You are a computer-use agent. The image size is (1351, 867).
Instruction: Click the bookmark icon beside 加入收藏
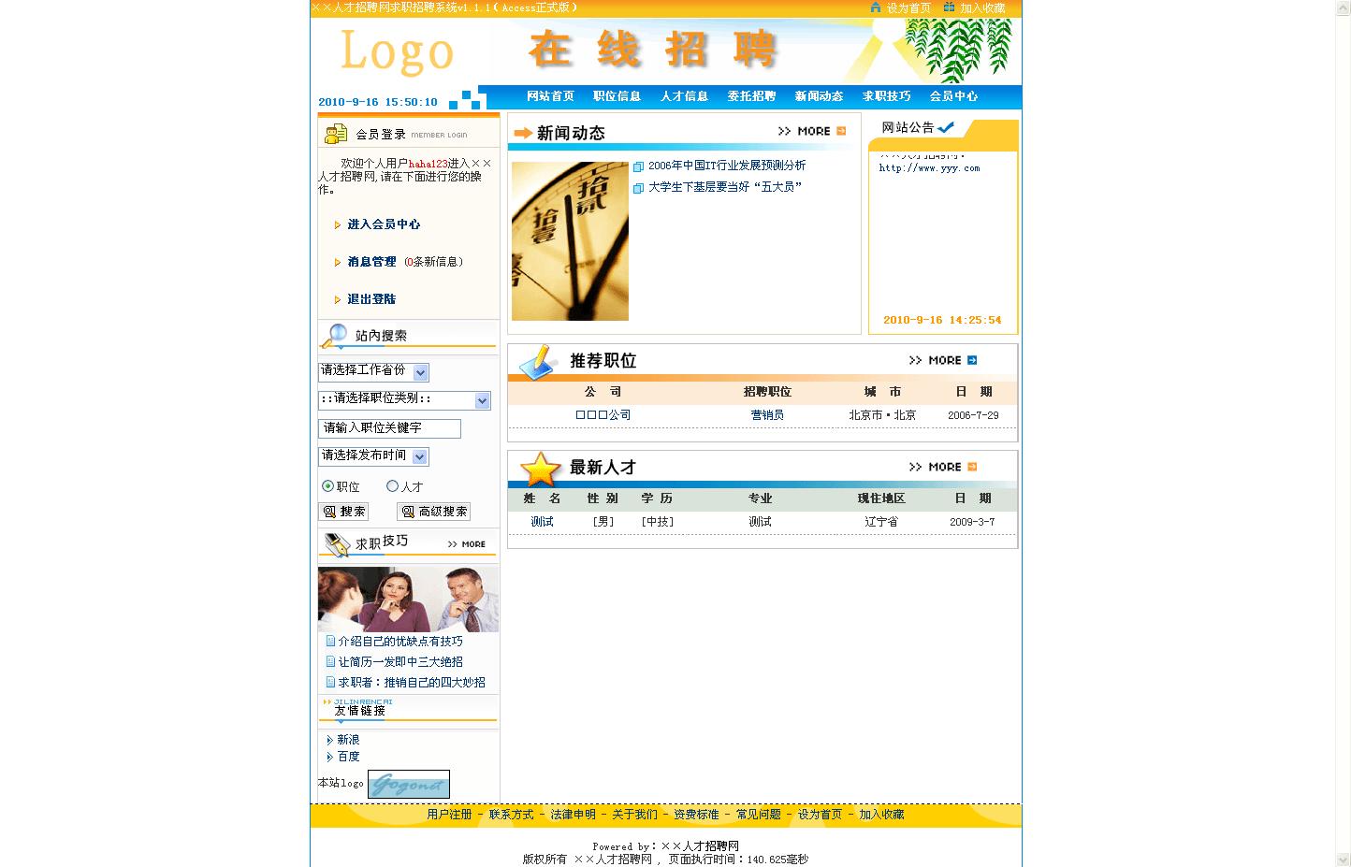pyautogui.click(x=950, y=7)
